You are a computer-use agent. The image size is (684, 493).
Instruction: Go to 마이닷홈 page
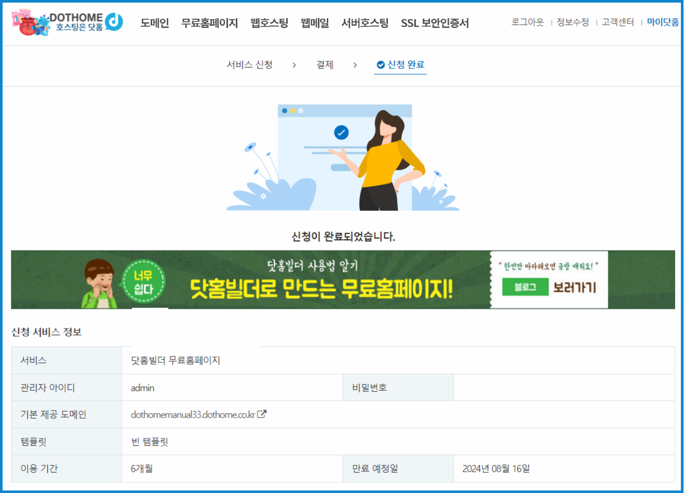(x=663, y=22)
